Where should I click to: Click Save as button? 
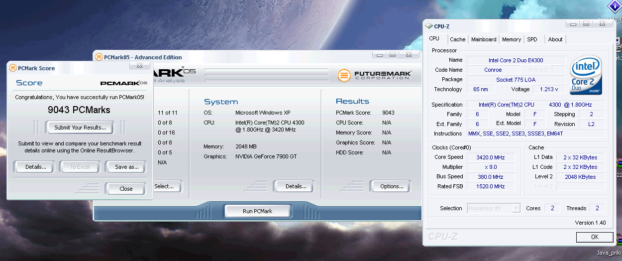[126, 167]
